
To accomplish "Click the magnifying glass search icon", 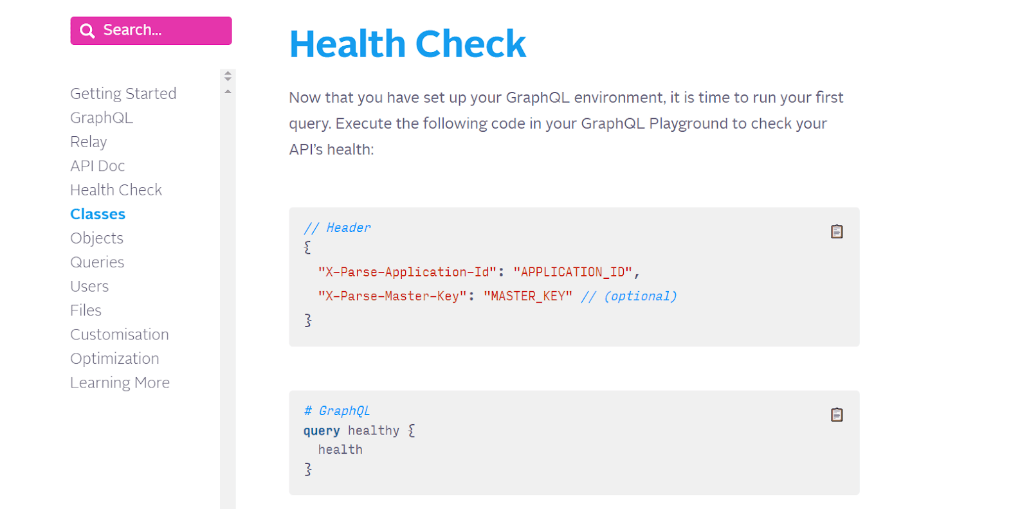I will click(x=87, y=30).
